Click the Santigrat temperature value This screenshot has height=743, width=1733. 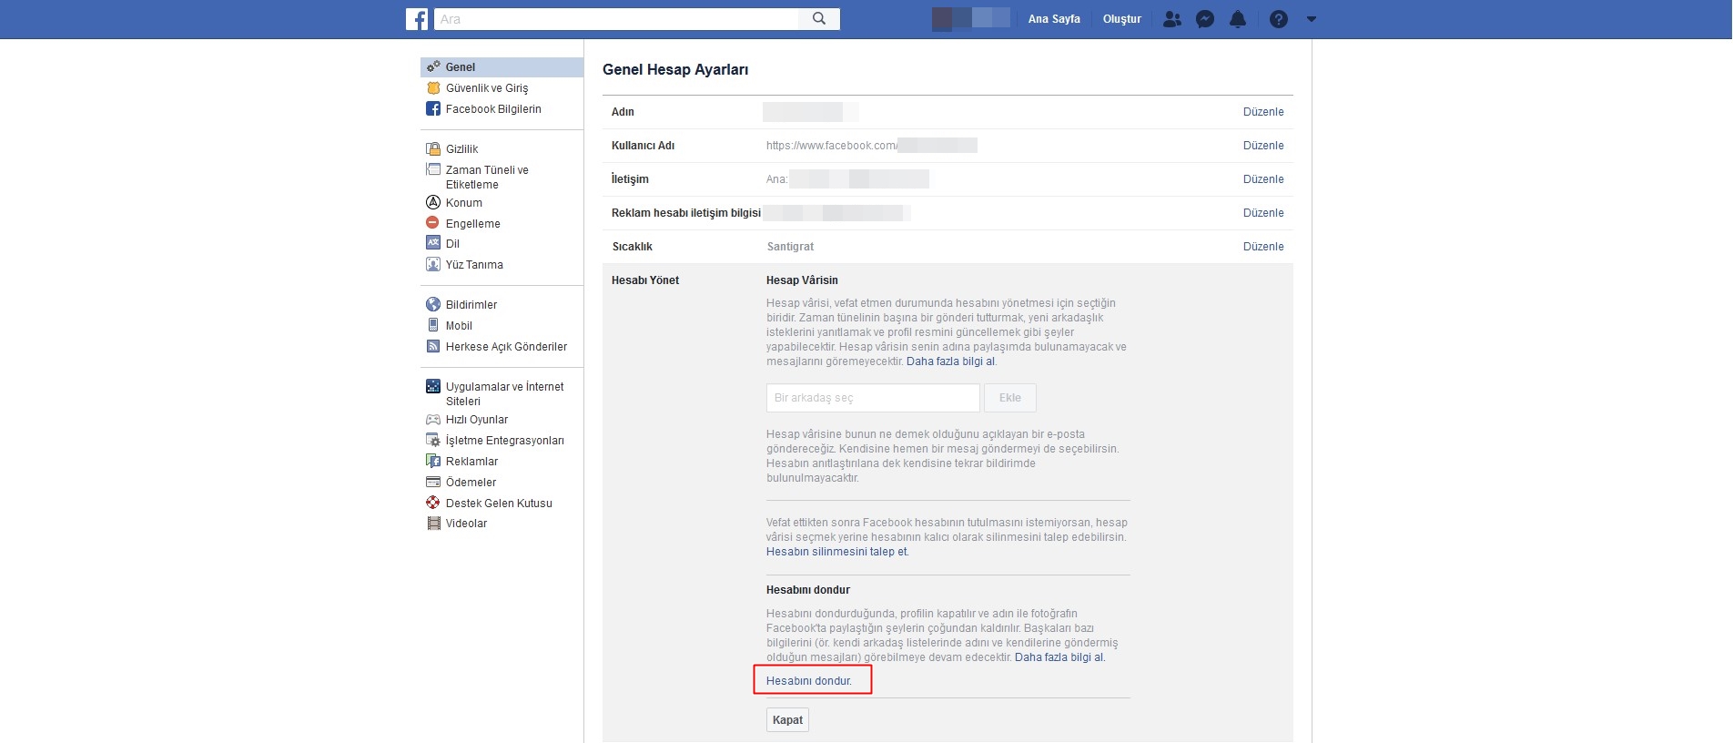pos(790,247)
